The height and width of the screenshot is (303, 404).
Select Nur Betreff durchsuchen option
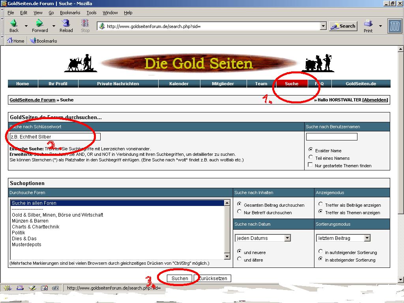pyautogui.click(x=239, y=211)
